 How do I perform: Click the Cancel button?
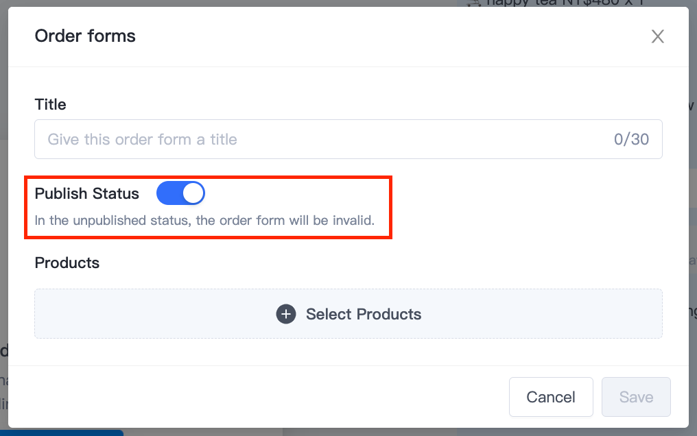click(551, 397)
